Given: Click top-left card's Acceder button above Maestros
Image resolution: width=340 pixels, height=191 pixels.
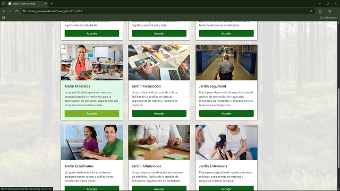Looking at the screenshot, I should tap(92, 33).
